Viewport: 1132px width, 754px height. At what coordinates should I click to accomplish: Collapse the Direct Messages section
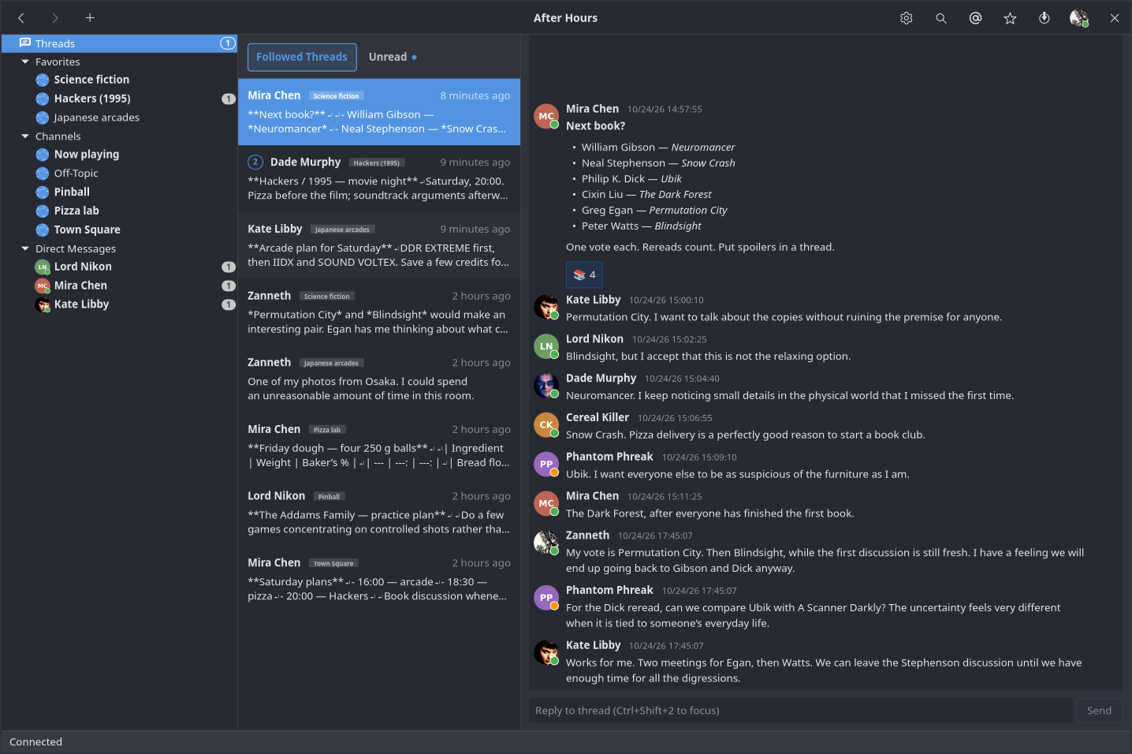point(25,248)
